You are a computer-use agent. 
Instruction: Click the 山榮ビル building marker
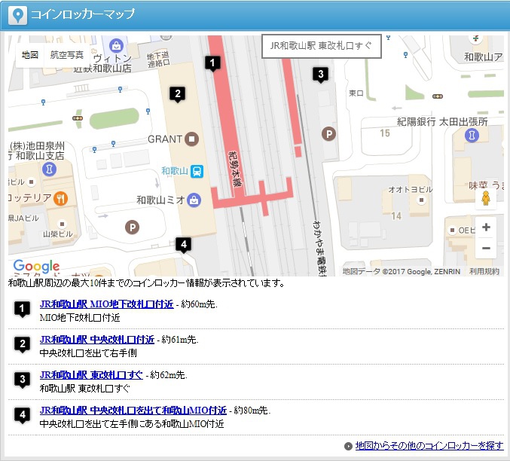(x=62, y=224)
